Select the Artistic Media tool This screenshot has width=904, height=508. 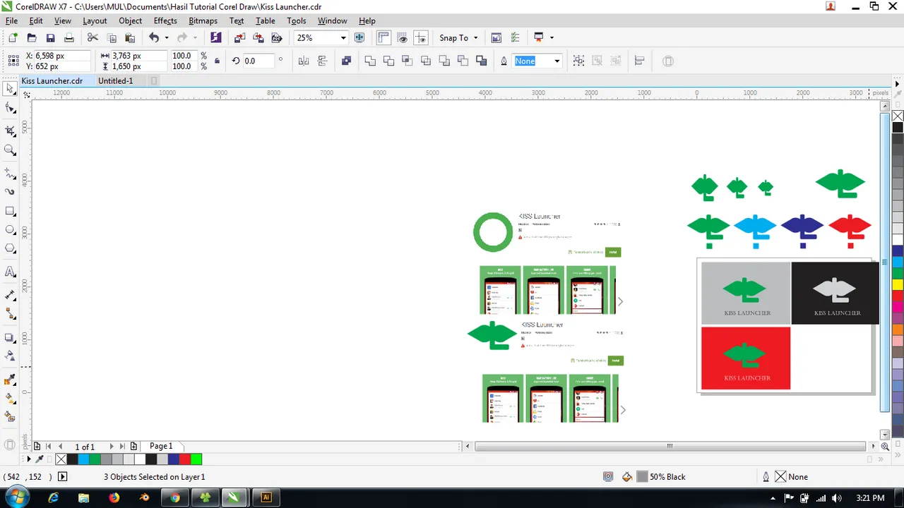point(10,191)
